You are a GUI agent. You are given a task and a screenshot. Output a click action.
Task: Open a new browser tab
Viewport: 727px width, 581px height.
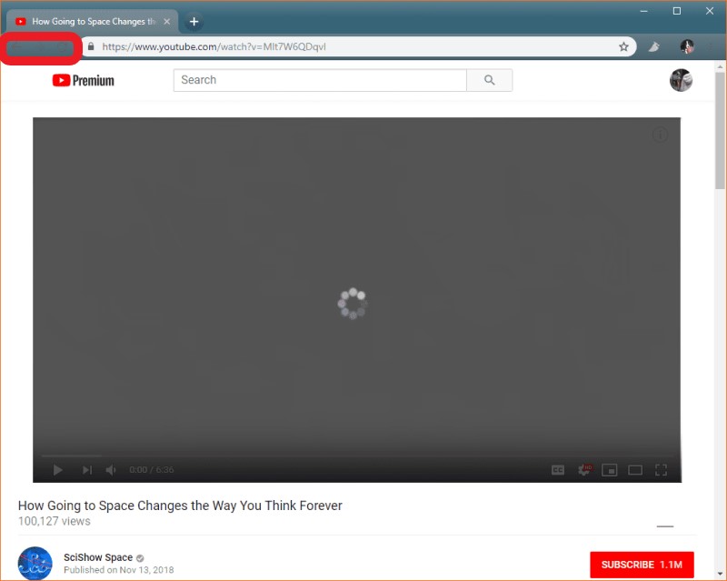click(194, 21)
